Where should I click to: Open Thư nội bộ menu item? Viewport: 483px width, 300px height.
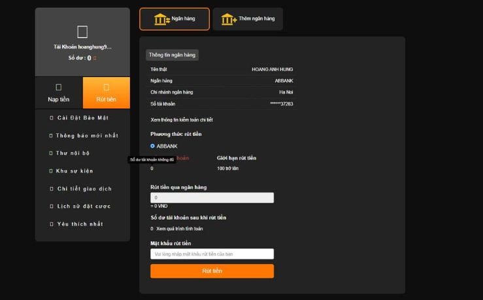coord(73,153)
